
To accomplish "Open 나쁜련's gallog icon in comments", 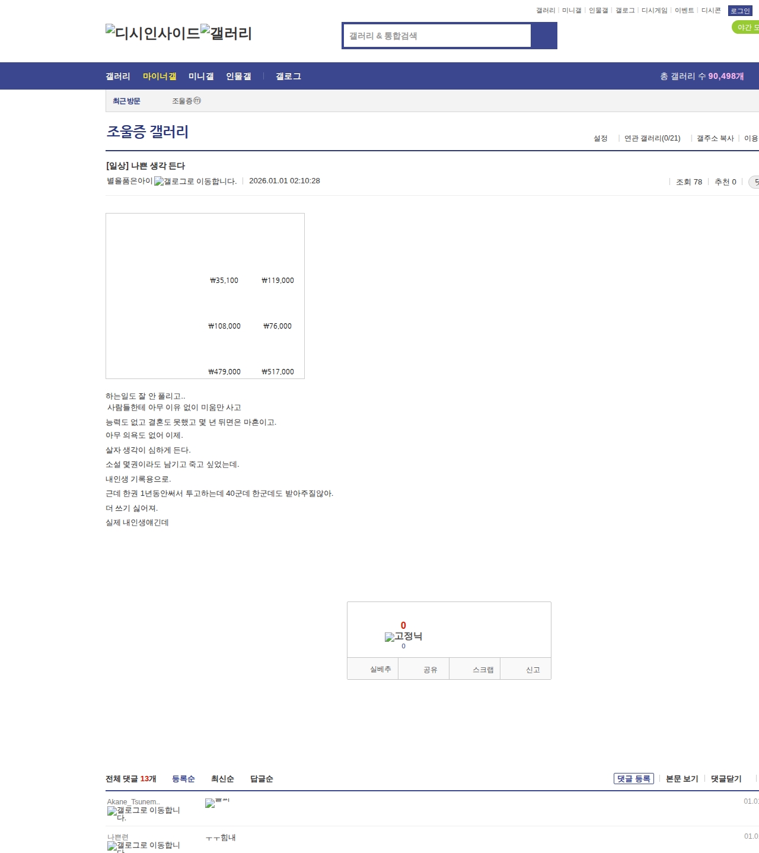I will tap(143, 846).
